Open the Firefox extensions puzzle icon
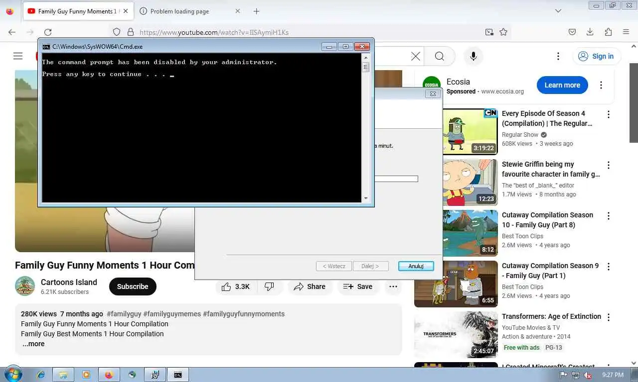 click(x=608, y=32)
